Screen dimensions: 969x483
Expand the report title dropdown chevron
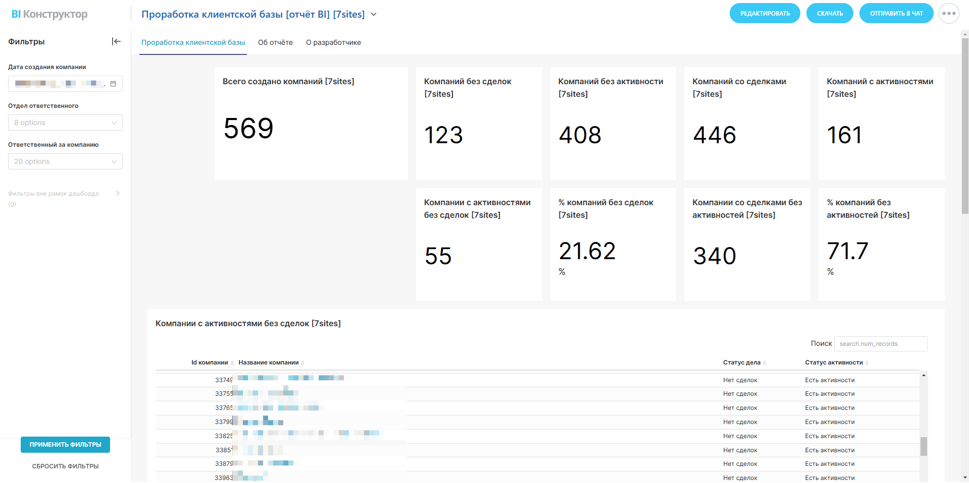click(374, 14)
